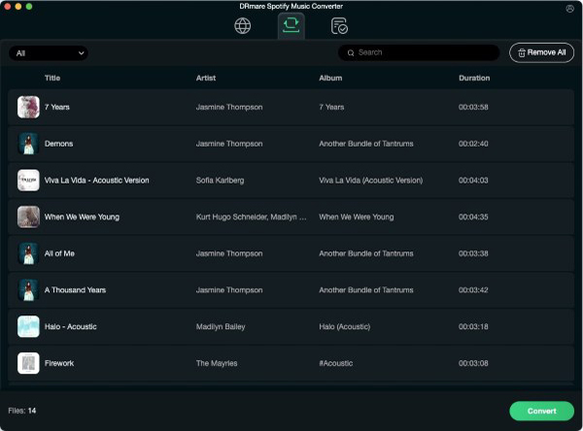The width and height of the screenshot is (583, 431).
Task: Click the Album column header
Action: point(330,78)
